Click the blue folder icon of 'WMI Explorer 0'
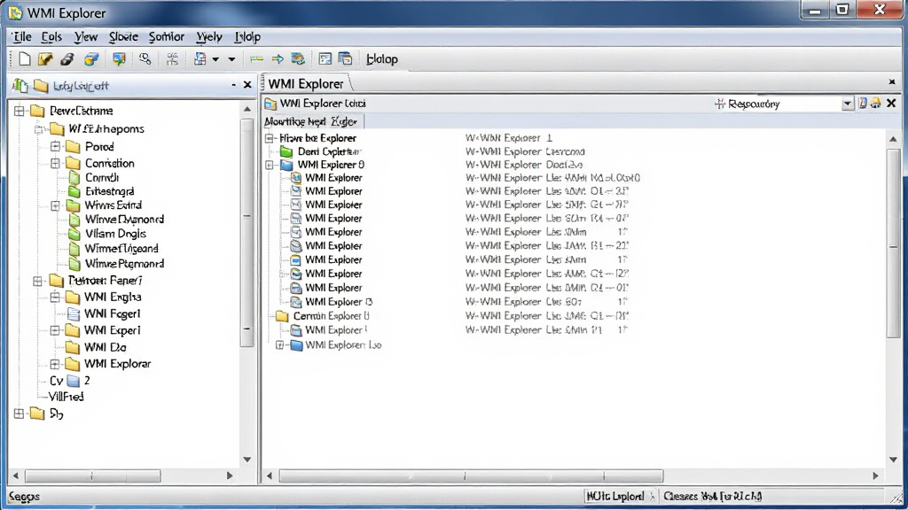 coord(286,165)
